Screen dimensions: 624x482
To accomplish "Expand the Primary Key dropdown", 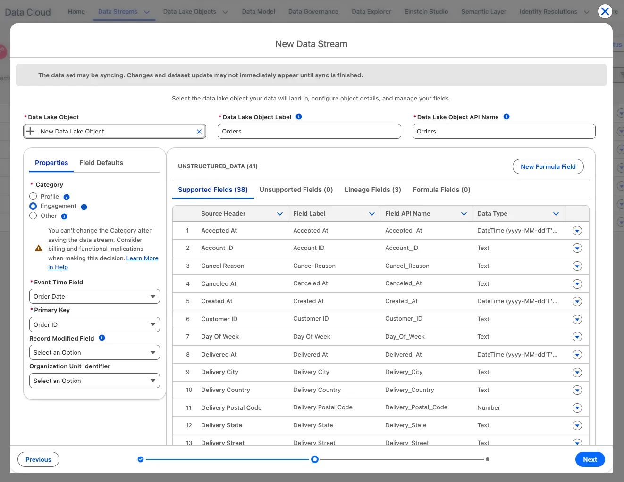I will [94, 324].
